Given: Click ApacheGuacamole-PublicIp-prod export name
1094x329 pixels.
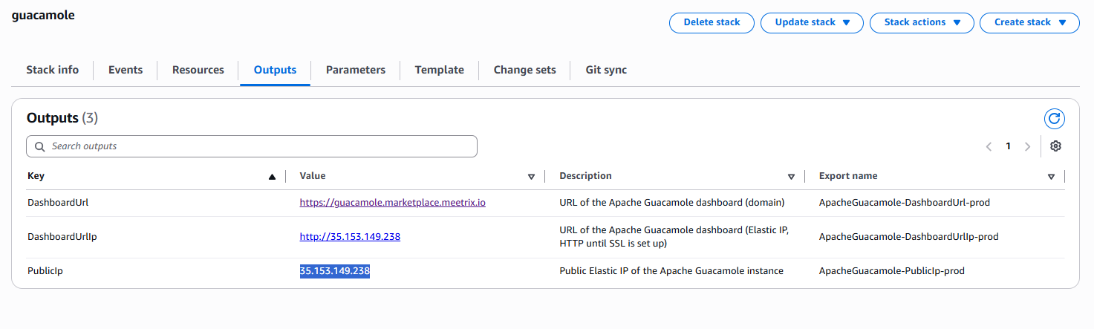Looking at the screenshot, I should [891, 271].
